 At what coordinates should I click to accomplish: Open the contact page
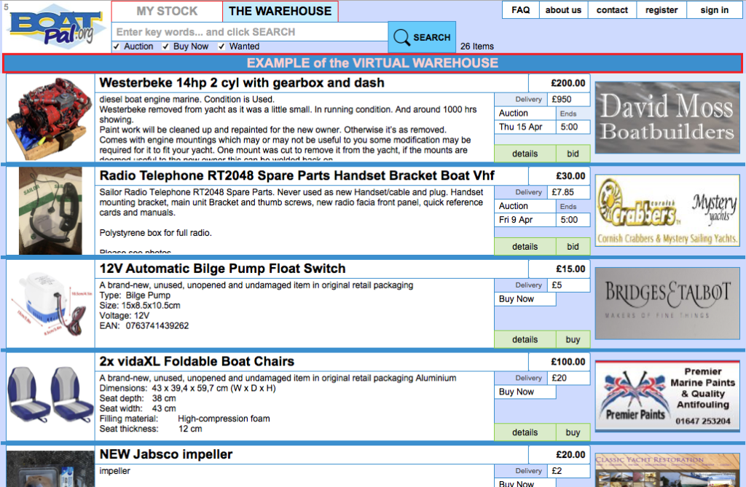(x=612, y=10)
